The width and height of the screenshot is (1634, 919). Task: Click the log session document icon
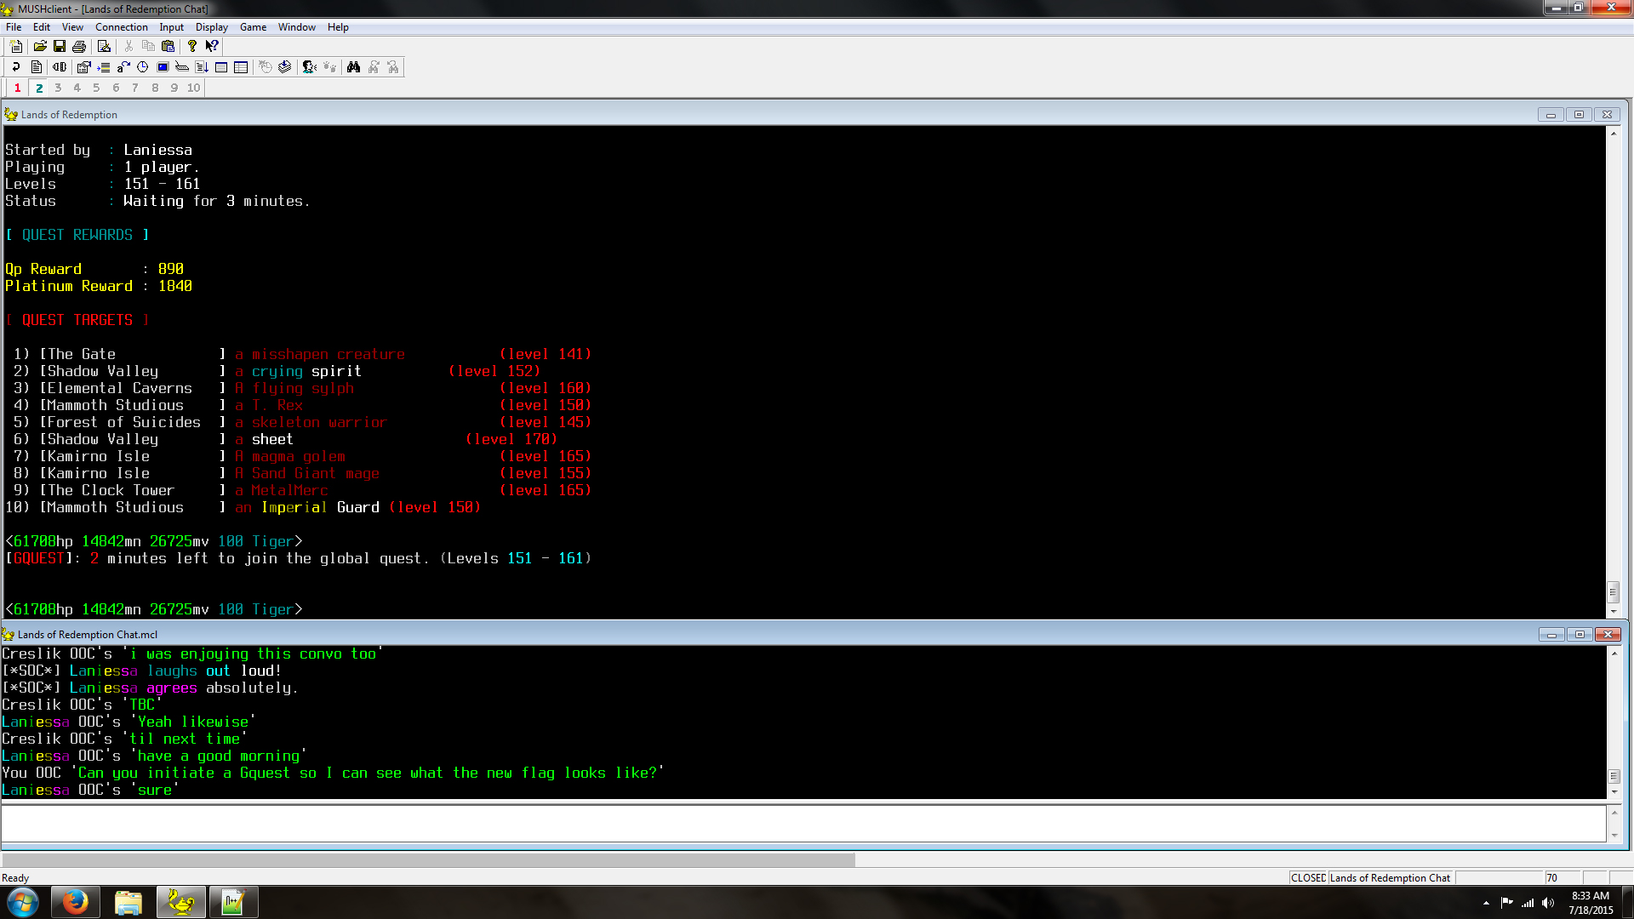click(x=36, y=67)
